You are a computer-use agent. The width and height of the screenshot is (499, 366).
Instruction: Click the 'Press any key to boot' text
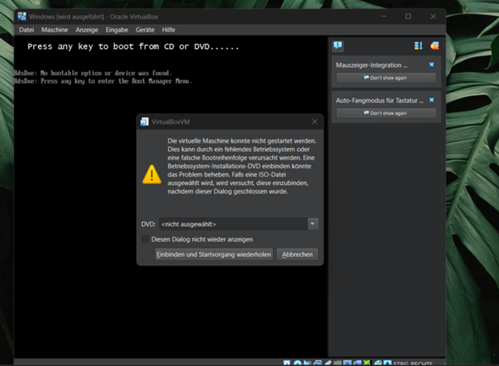[133, 46]
